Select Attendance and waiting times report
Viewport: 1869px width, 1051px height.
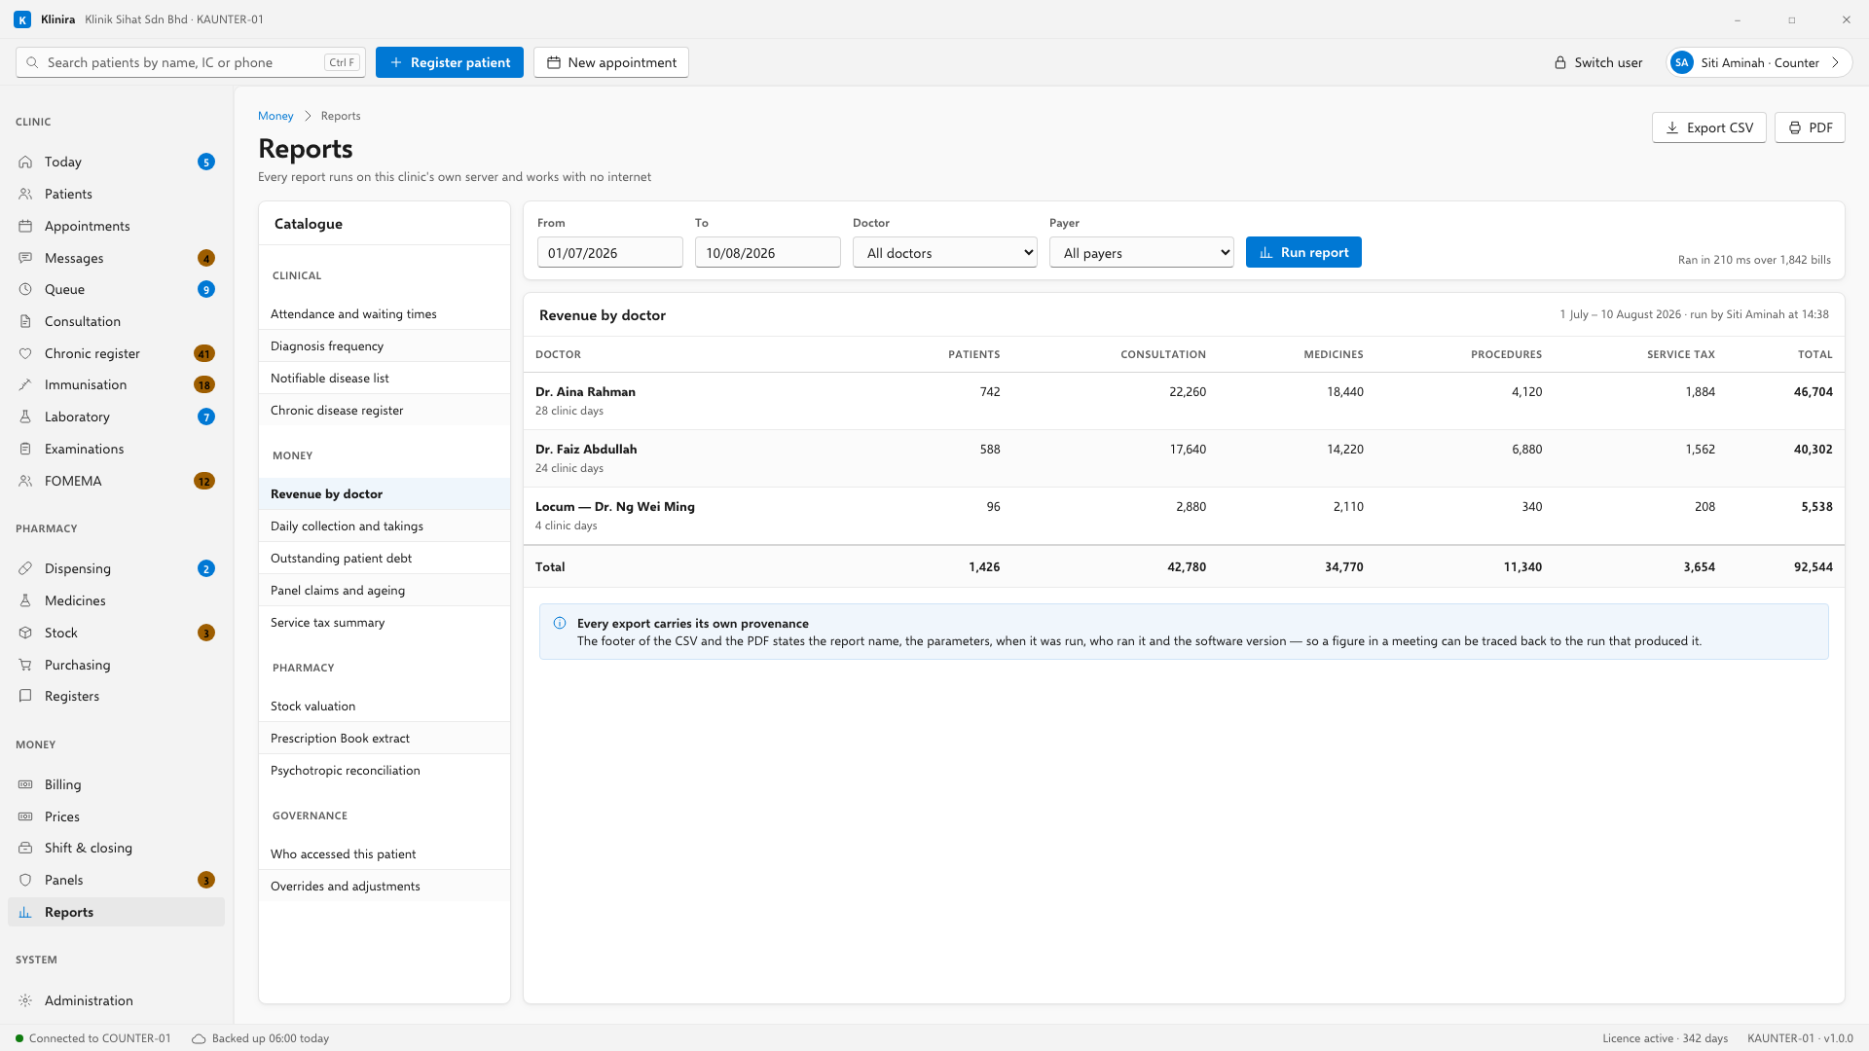point(384,313)
